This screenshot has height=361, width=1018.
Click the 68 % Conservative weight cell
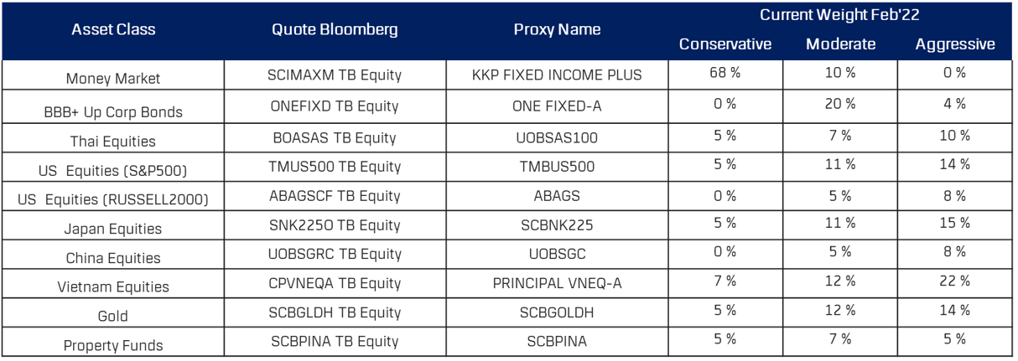[725, 73]
